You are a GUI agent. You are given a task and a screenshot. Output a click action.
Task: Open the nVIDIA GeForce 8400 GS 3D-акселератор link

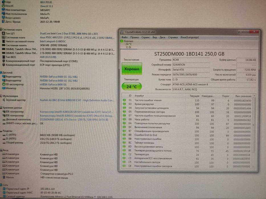click(53, 85)
